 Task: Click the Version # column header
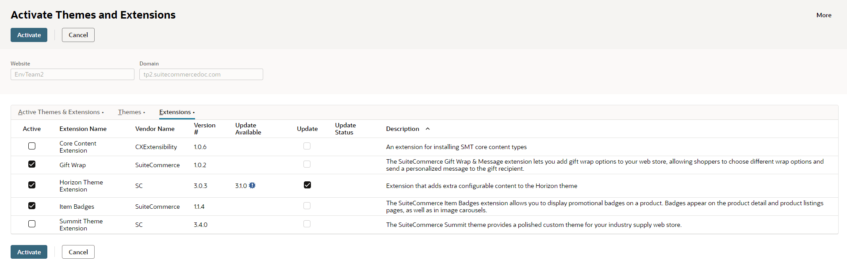coord(205,129)
